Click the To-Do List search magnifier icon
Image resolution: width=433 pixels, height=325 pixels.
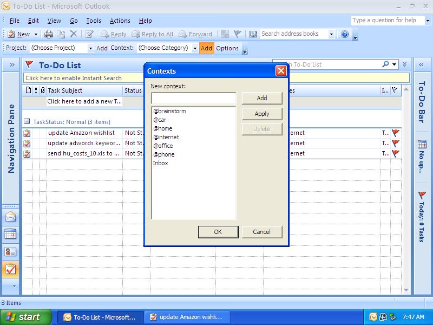pos(385,64)
